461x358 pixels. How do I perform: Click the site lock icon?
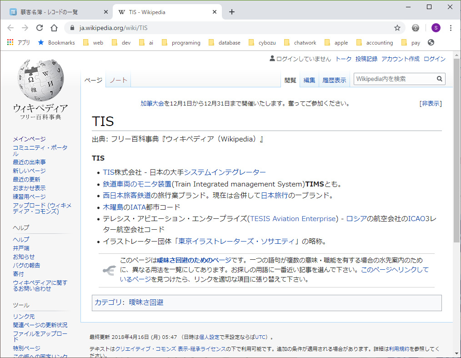point(72,28)
